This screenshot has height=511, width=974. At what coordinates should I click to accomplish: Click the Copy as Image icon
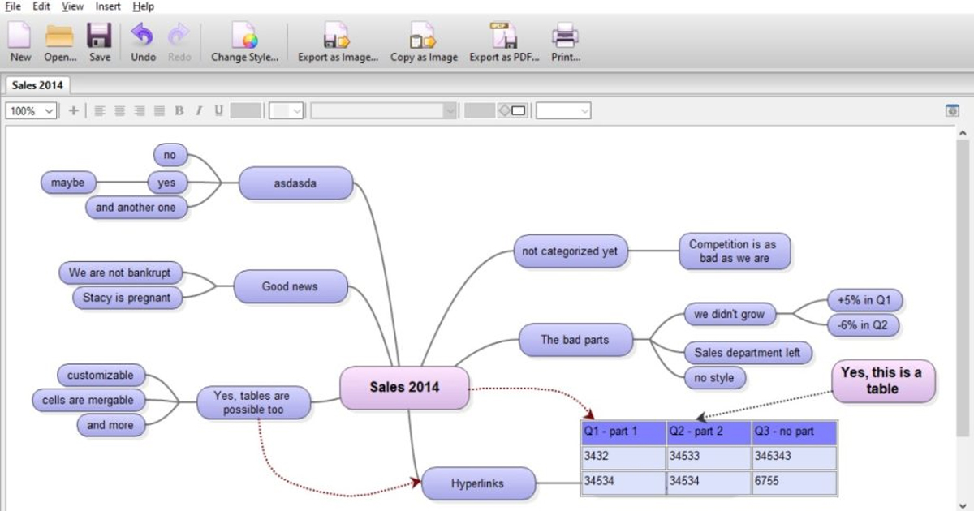point(424,42)
